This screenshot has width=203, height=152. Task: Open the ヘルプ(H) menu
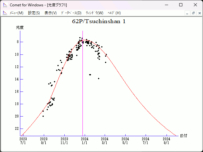(x=114, y=13)
